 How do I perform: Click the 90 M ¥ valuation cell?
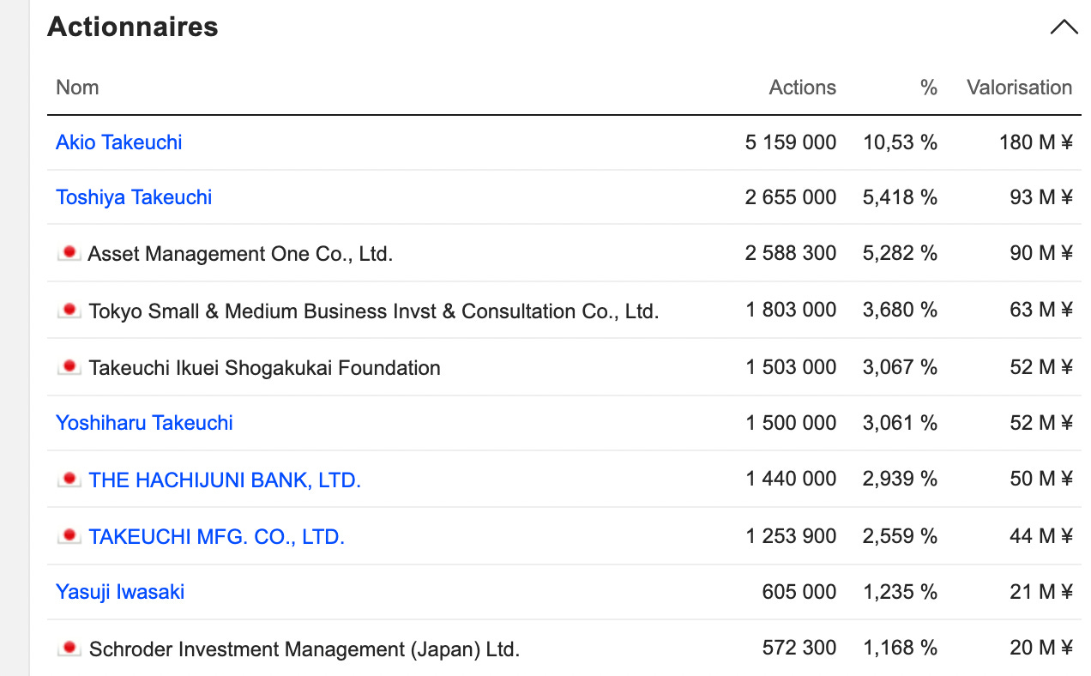pyautogui.click(x=1041, y=253)
